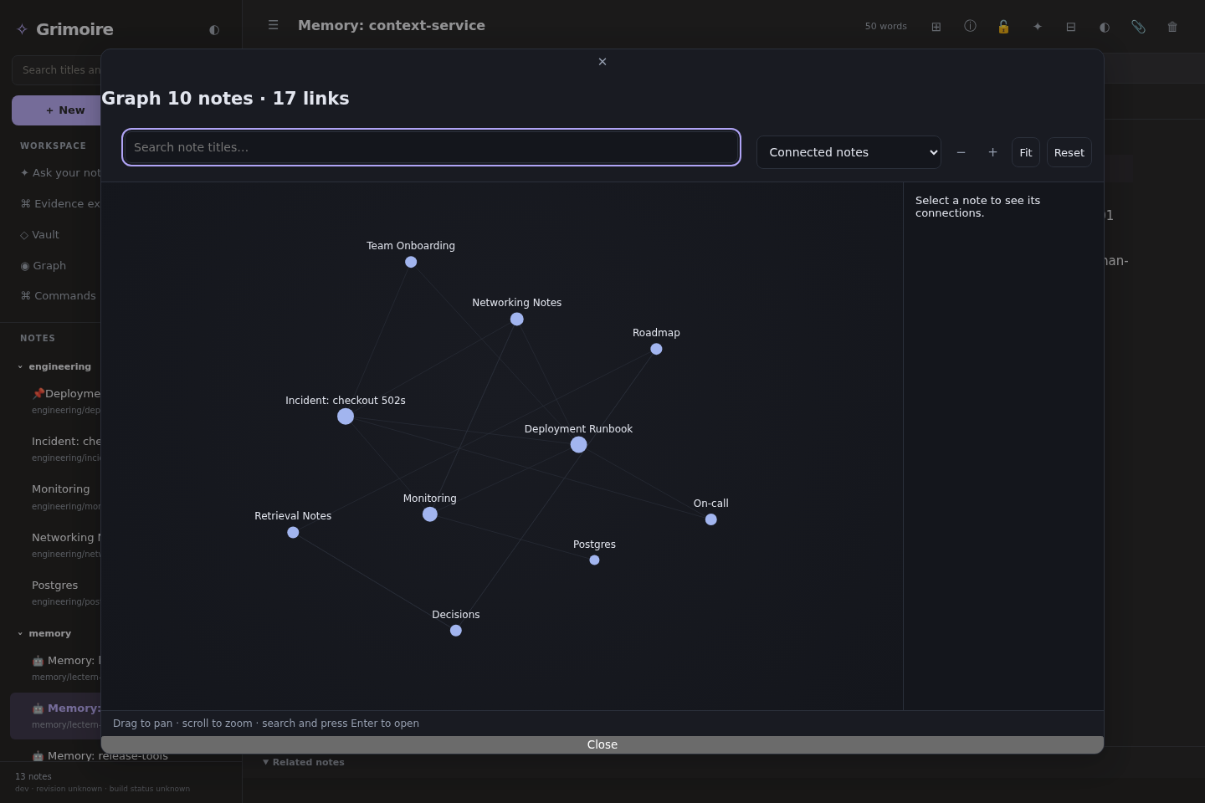1205x803 pixels.
Task: Select the Team Onboarding graph node
Action: pos(411,262)
